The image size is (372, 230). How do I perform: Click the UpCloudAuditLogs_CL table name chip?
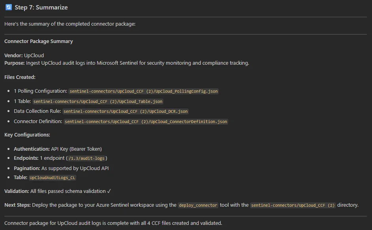52,178
